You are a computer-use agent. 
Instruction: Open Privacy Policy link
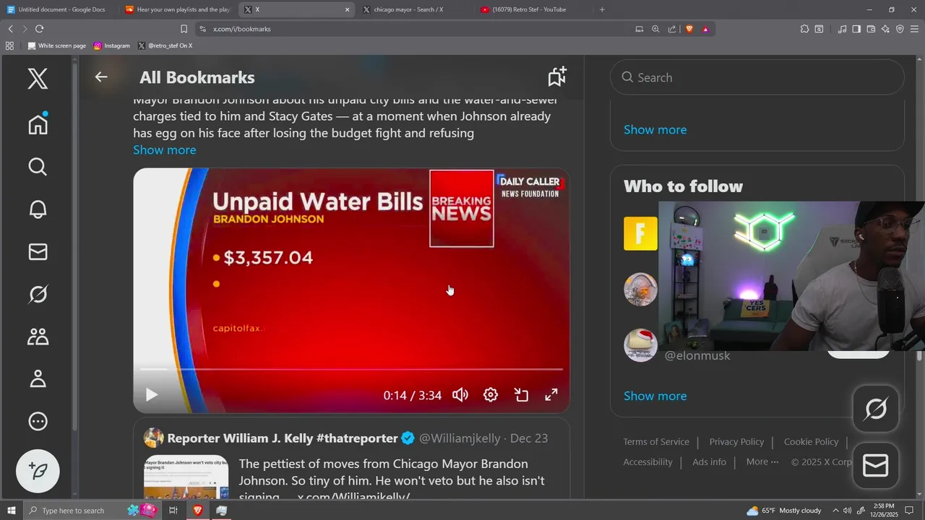pos(736,441)
